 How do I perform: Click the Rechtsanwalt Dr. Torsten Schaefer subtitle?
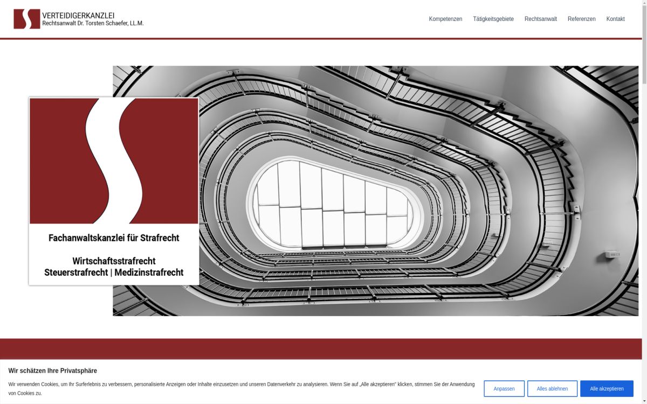click(x=93, y=24)
